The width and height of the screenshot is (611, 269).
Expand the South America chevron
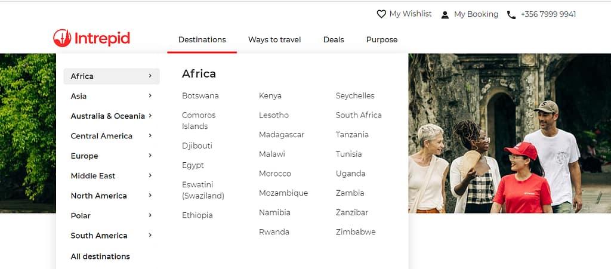point(150,236)
